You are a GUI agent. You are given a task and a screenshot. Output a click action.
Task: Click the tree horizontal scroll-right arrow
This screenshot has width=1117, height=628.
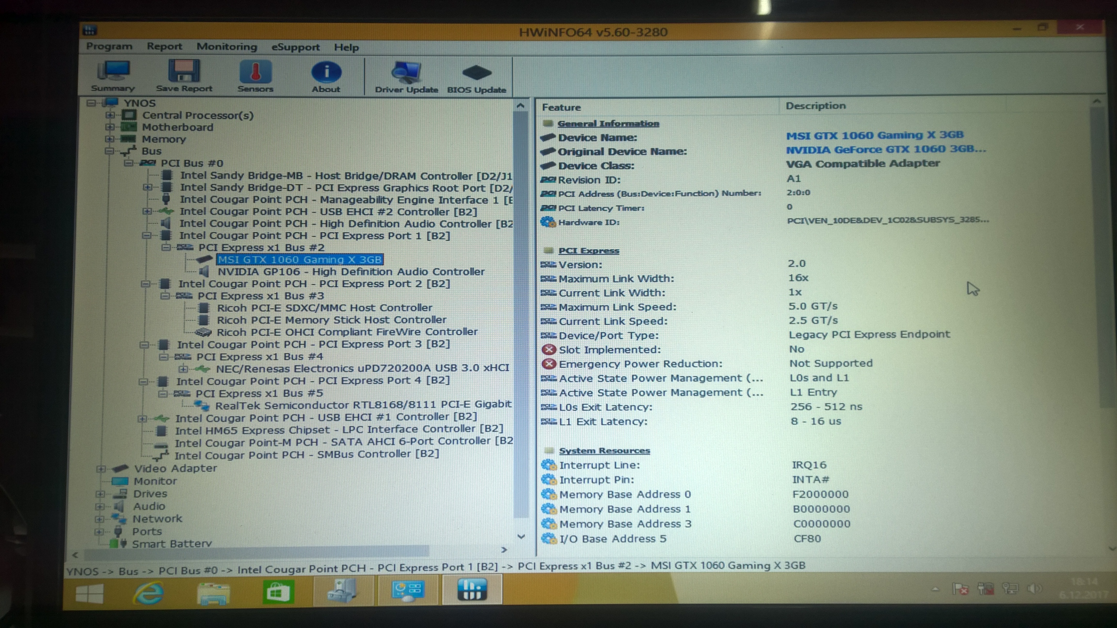[504, 549]
